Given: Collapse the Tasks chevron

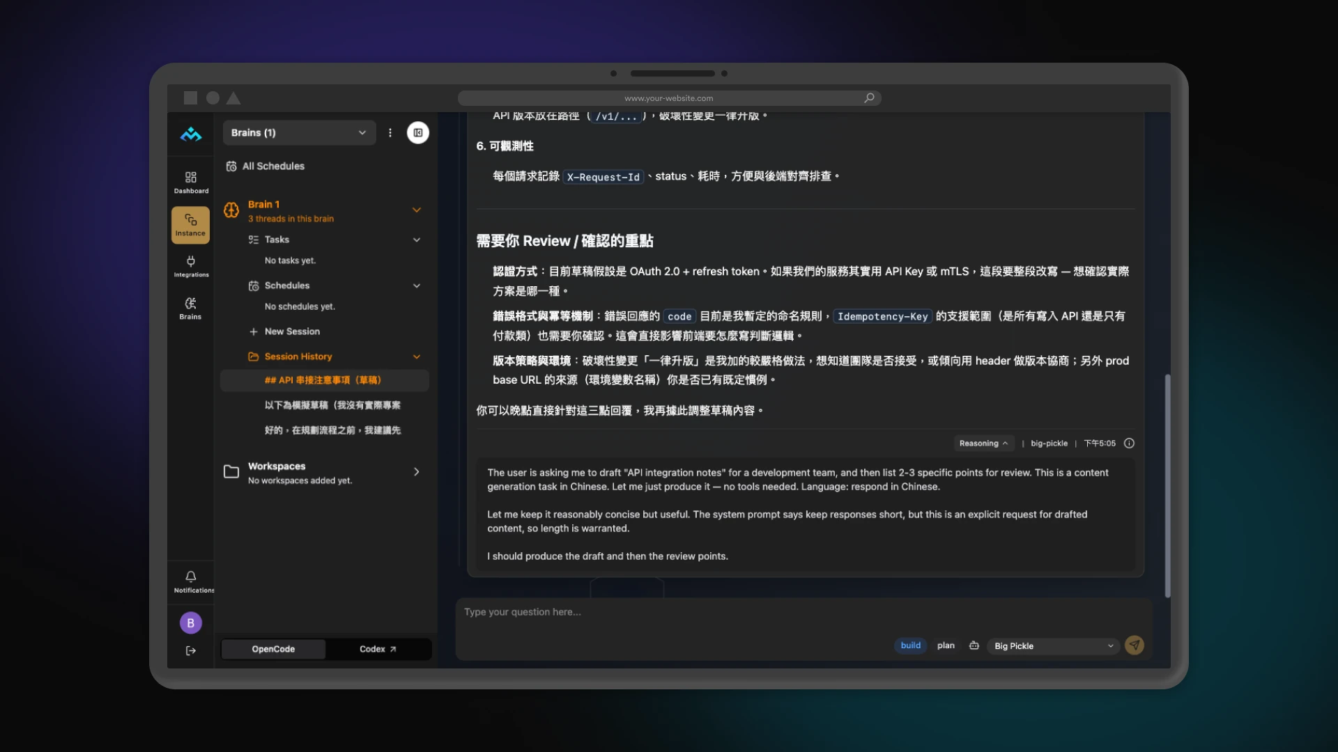Looking at the screenshot, I should point(417,240).
